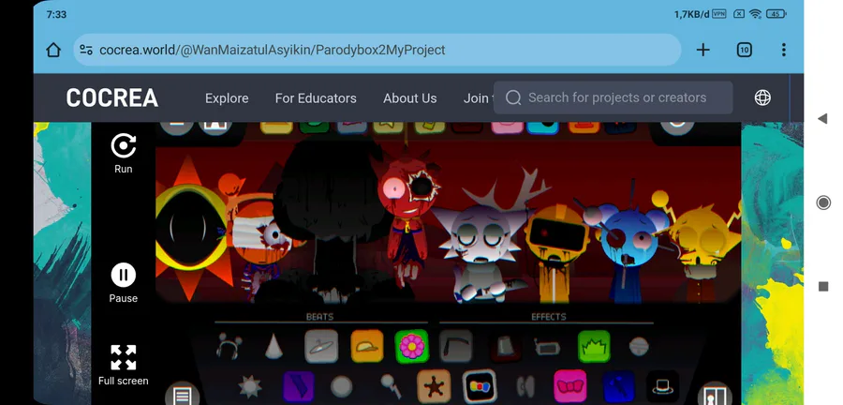Pick the gray microphone icon
The width and height of the screenshot is (843, 405).
point(389,385)
